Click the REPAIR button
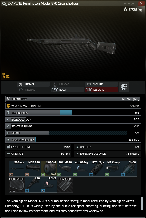 33,84
